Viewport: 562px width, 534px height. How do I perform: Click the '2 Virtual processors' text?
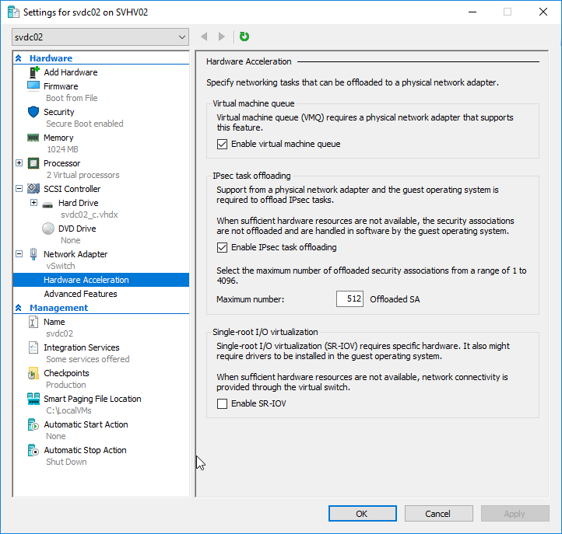(x=83, y=175)
